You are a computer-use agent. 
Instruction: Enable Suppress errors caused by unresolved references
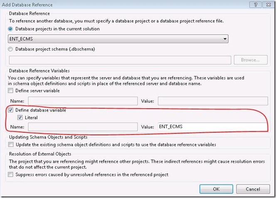11,174
